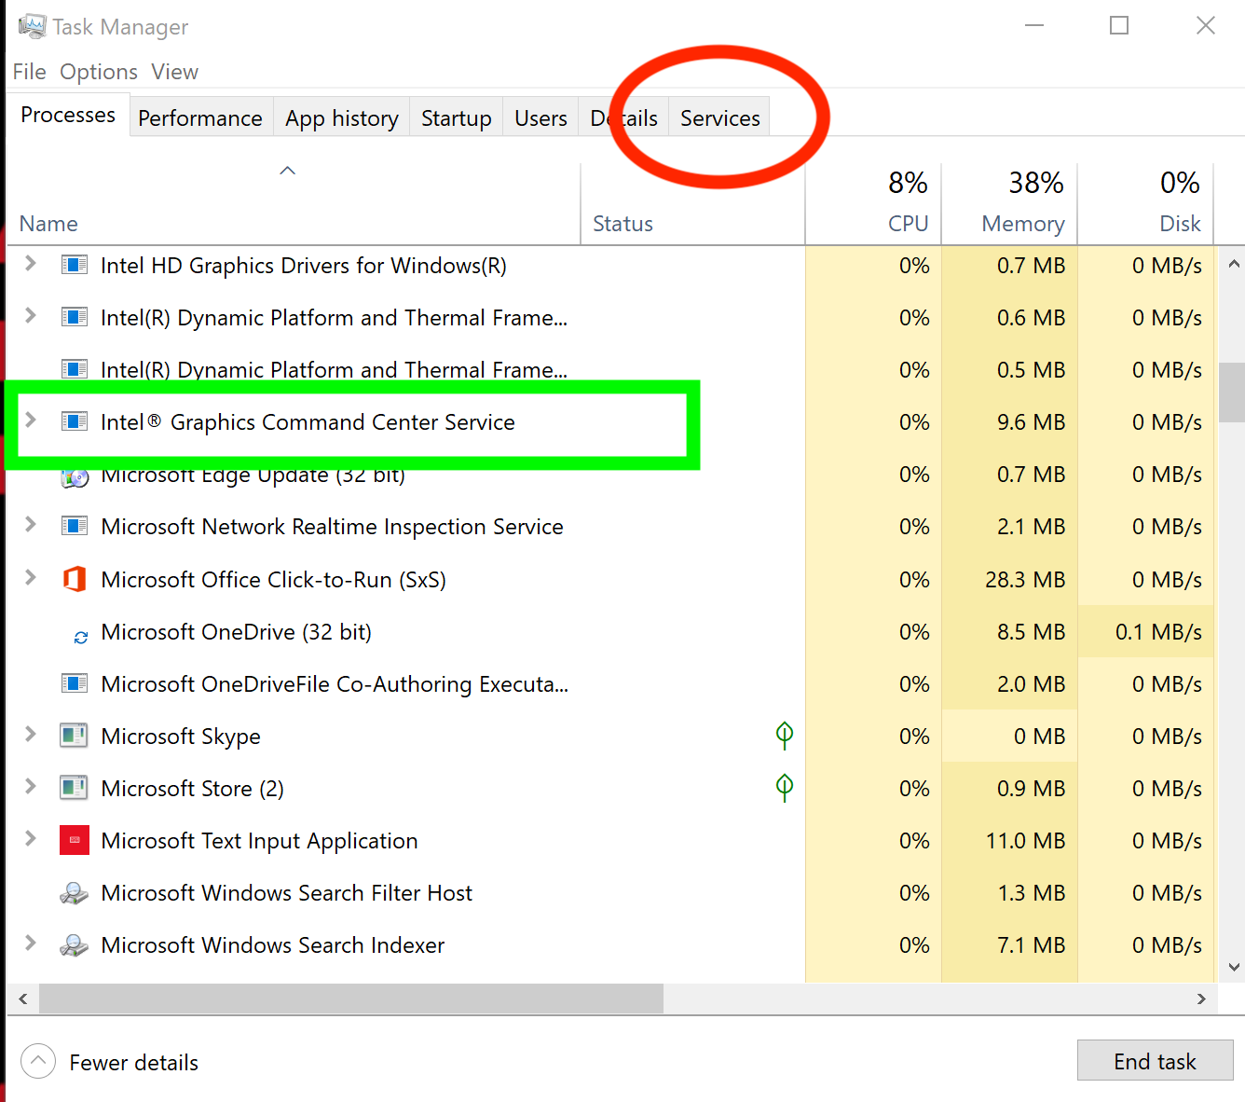Click the Microsoft Edge Update process icon
This screenshot has height=1102, width=1245.
pyautogui.click(x=75, y=477)
